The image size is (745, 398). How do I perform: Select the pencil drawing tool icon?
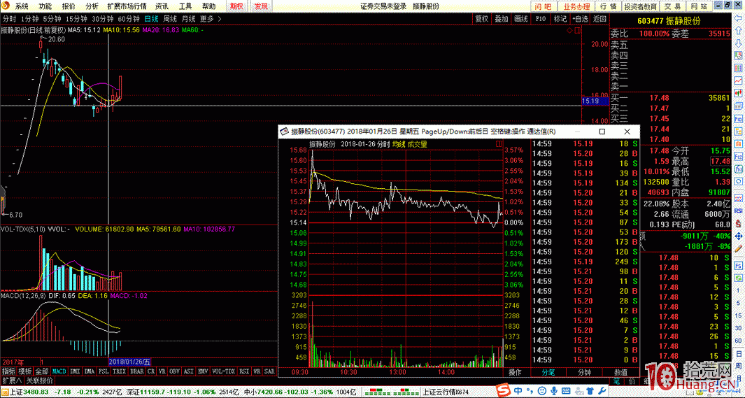click(738, 248)
